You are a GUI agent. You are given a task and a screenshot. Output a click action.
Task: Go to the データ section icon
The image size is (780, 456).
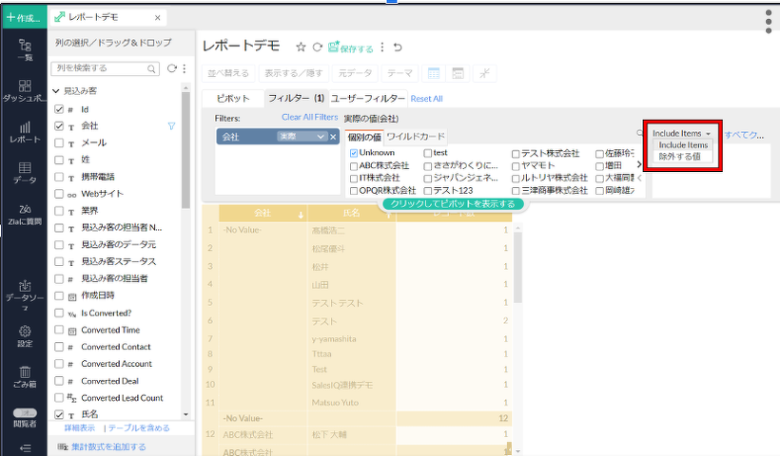tap(24, 172)
